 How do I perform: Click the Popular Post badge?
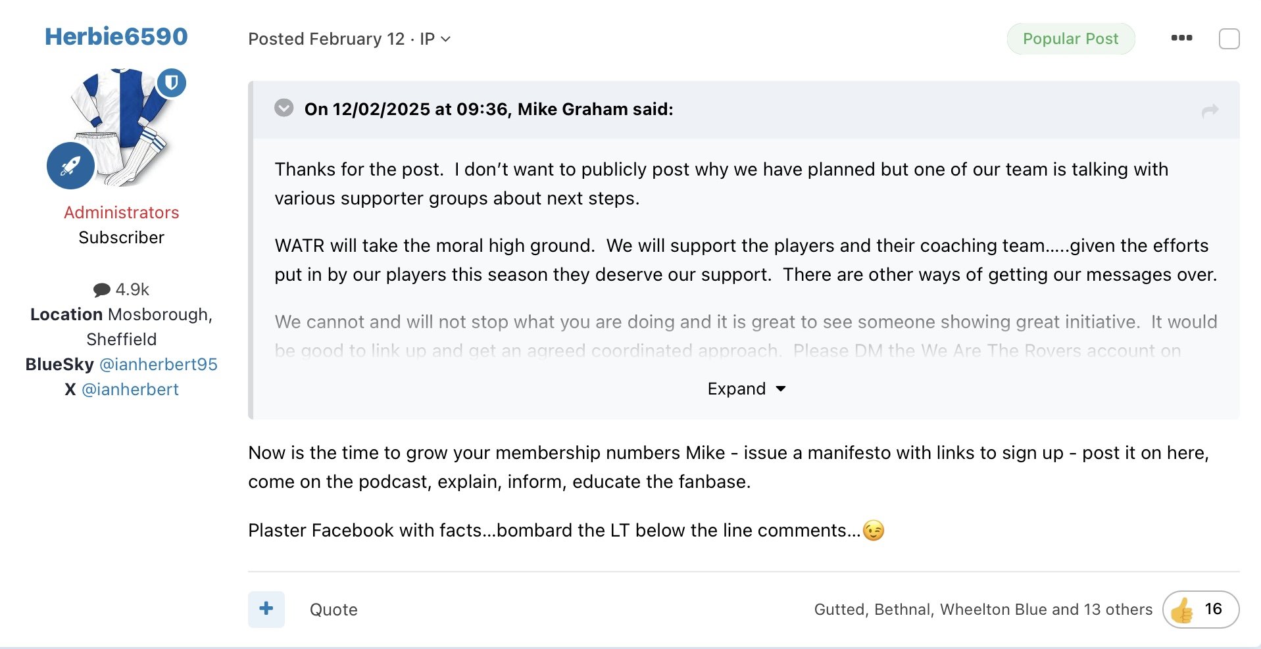[1070, 39]
